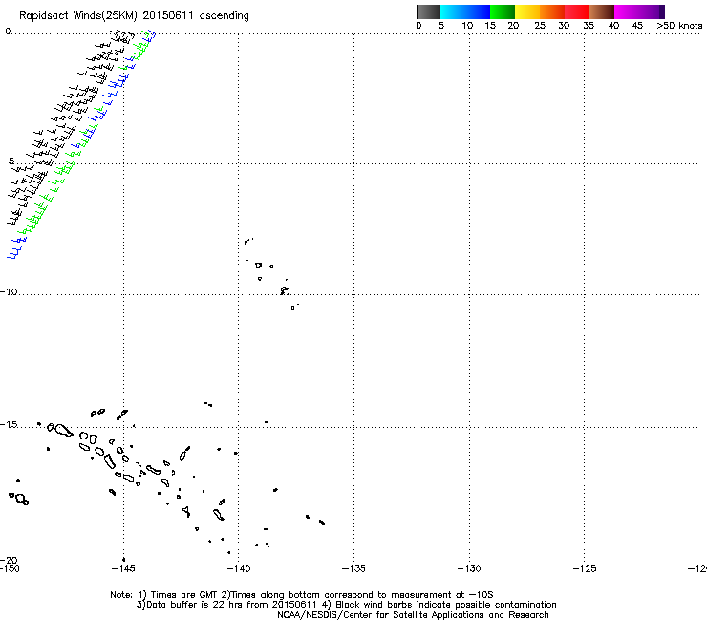Click the longitude label "-130"
The image size is (707, 621).
click(x=469, y=568)
